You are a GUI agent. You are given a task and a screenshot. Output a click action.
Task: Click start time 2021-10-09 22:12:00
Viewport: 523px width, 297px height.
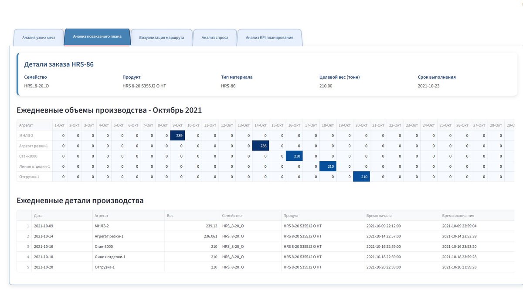pos(384,226)
